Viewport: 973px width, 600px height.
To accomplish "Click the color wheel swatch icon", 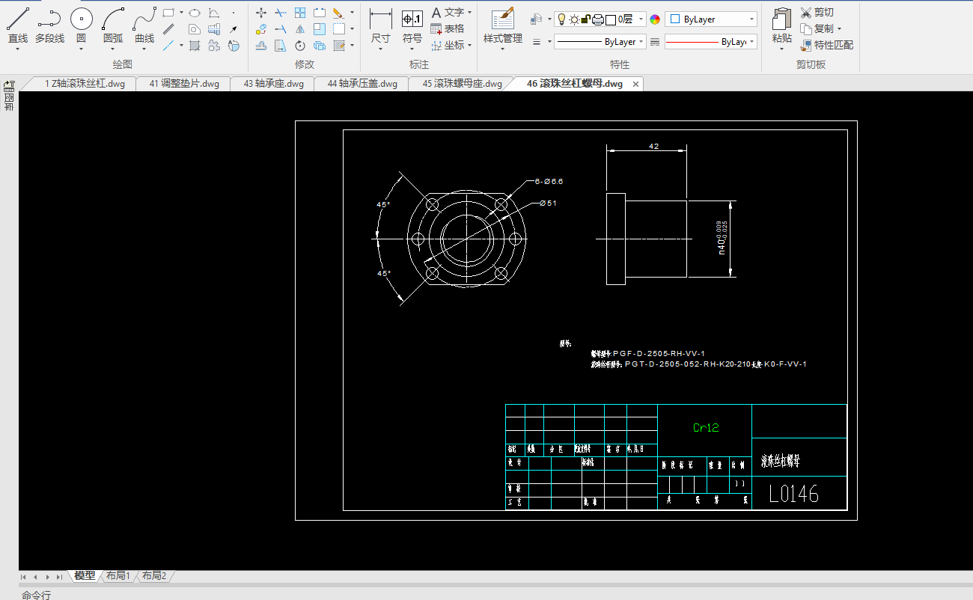I will pos(655,19).
